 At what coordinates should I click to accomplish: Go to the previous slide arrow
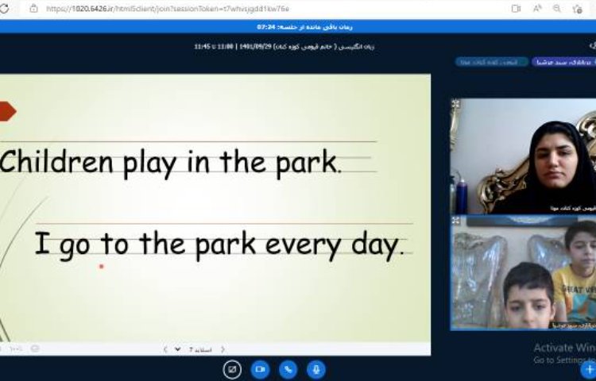(x=223, y=349)
